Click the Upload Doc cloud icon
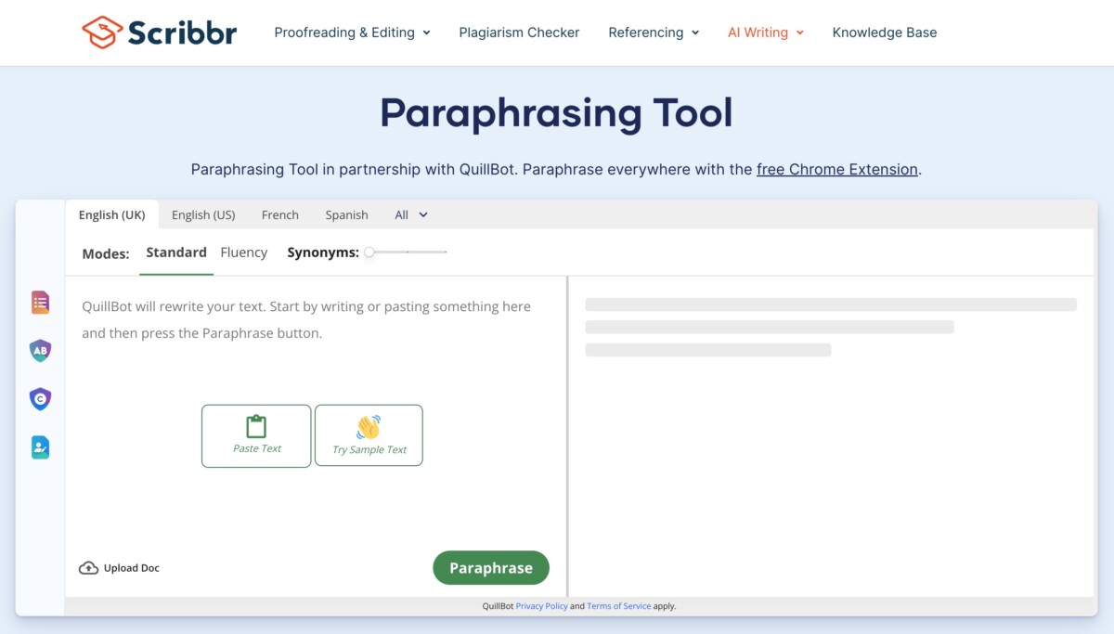 coord(88,568)
